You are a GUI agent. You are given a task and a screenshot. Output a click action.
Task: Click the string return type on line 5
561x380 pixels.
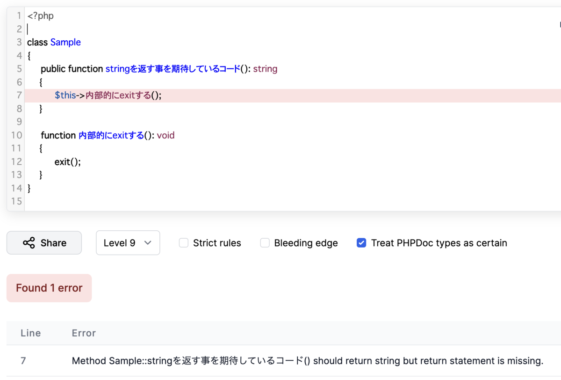[x=266, y=68]
